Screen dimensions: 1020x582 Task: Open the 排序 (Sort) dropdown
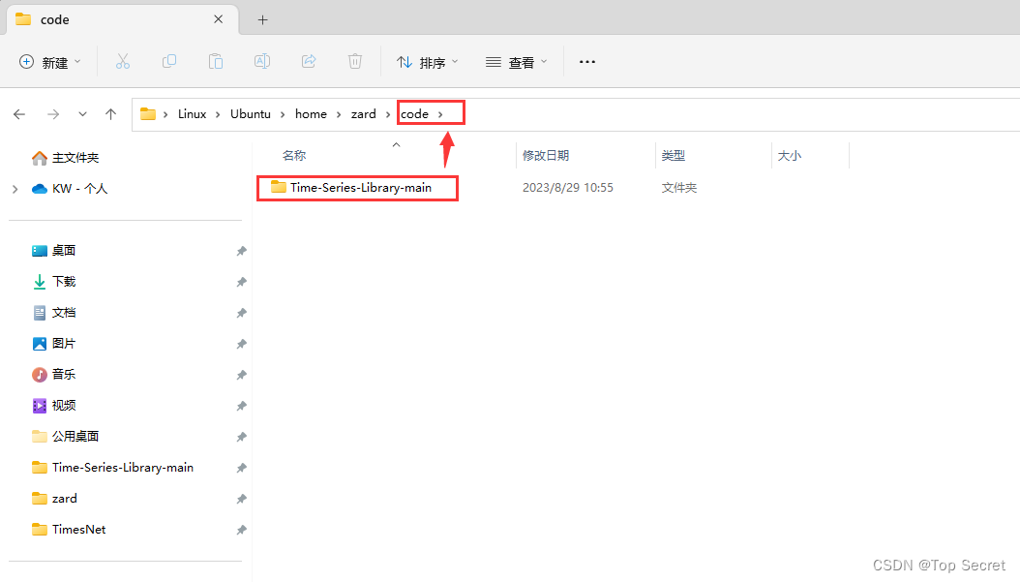tap(428, 62)
